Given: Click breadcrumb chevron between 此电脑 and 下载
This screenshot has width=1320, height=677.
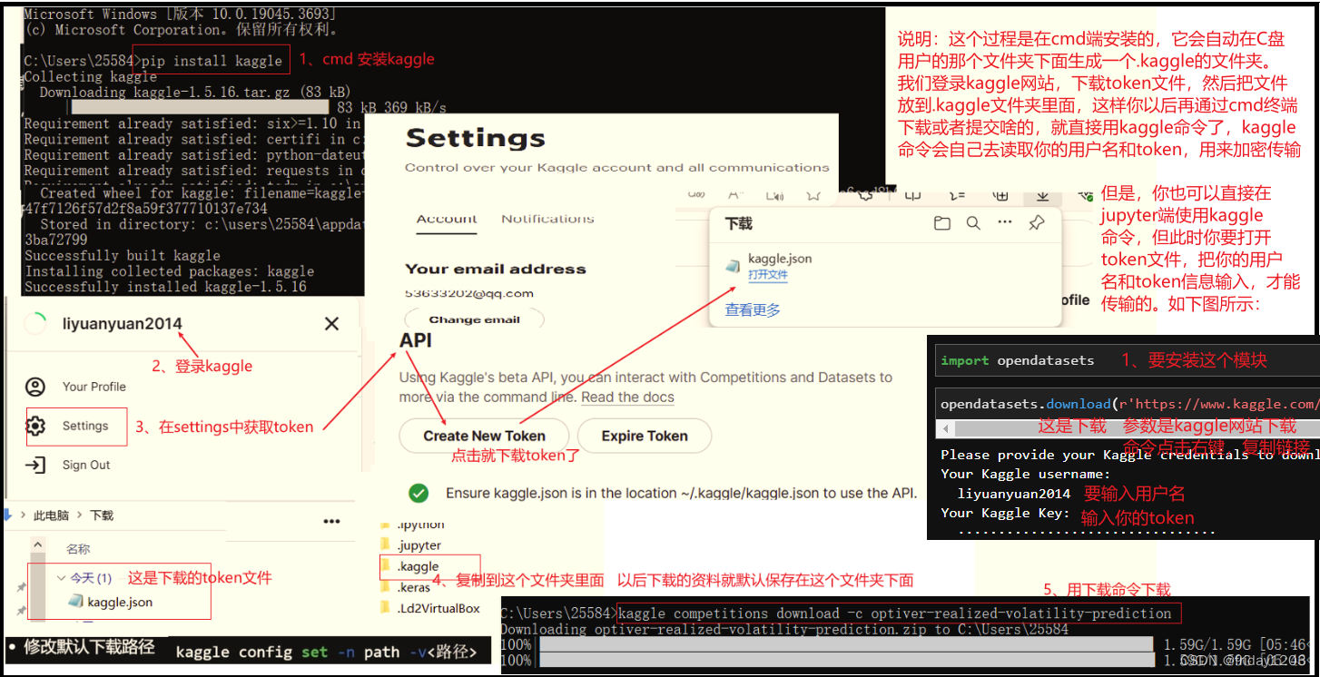Looking at the screenshot, I should point(79,515).
